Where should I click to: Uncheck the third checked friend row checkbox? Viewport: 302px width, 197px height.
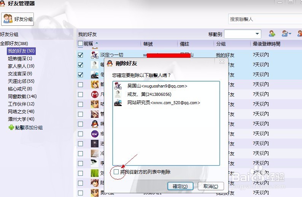point(81,75)
